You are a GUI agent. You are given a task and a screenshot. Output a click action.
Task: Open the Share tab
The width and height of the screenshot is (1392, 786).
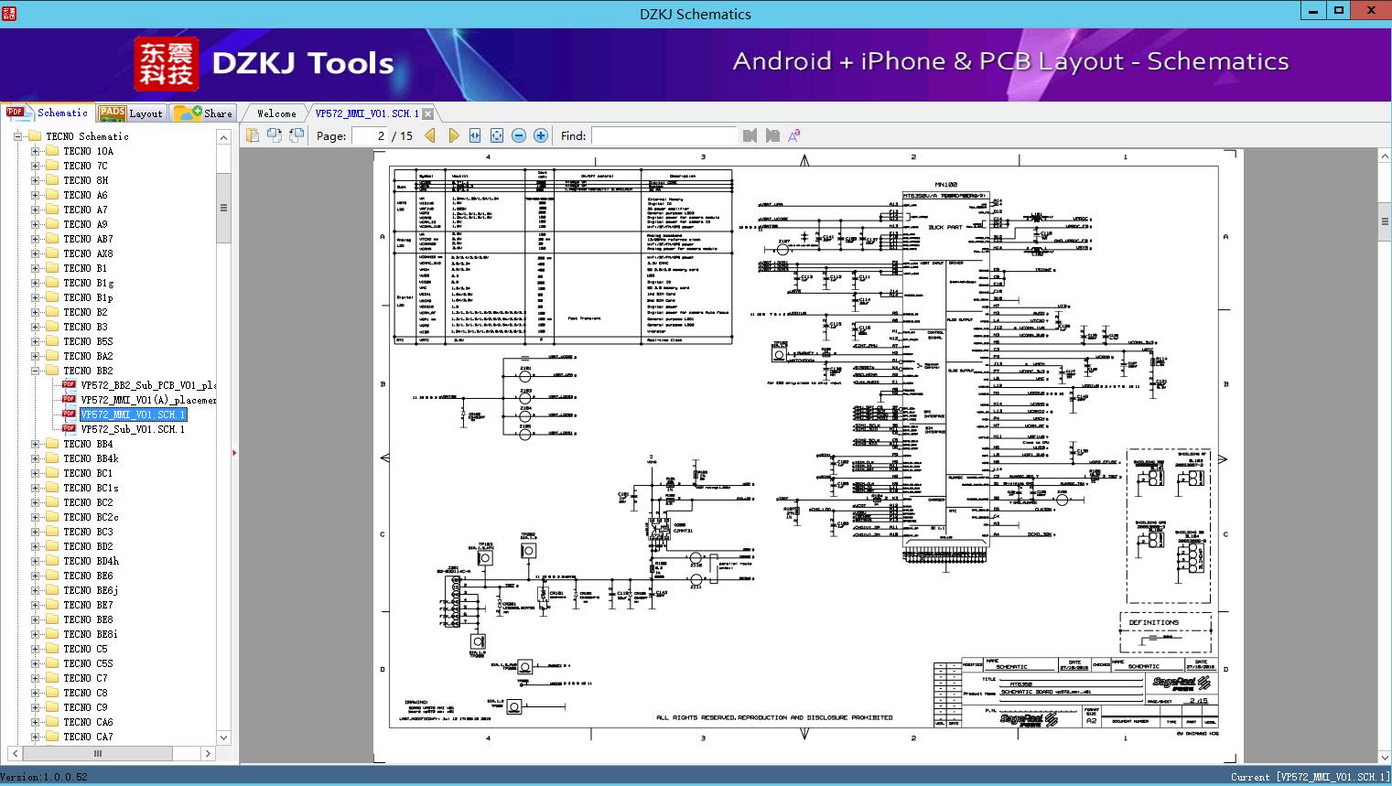(203, 113)
